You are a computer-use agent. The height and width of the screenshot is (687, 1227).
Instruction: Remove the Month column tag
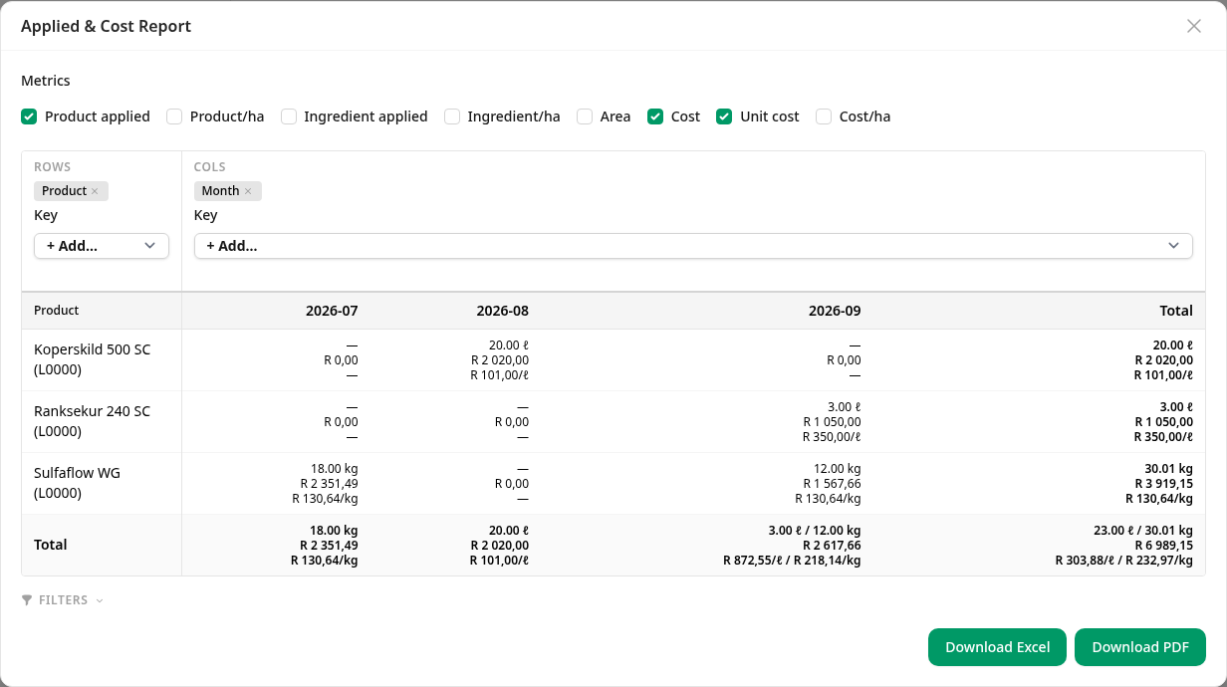(x=248, y=191)
